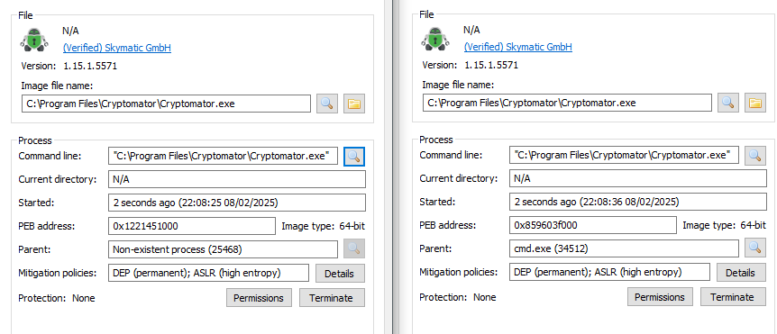
Task: Click parent field with Non-existent process
Action: pyautogui.click(x=223, y=249)
